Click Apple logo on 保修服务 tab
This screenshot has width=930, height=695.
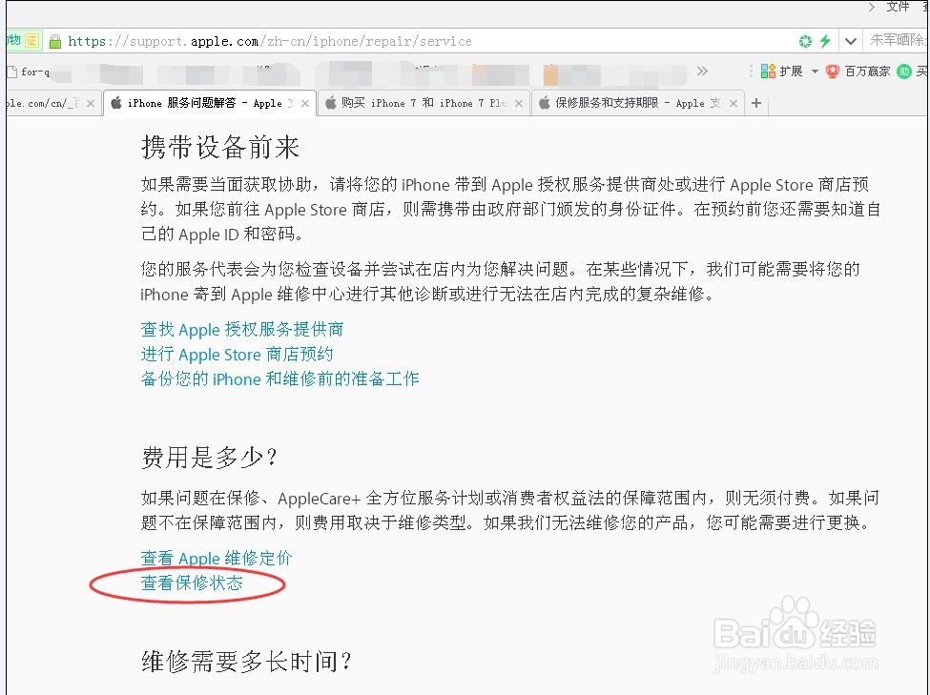(x=544, y=103)
